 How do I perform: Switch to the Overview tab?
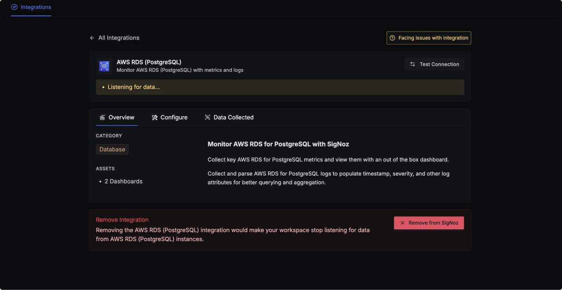click(117, 118)
